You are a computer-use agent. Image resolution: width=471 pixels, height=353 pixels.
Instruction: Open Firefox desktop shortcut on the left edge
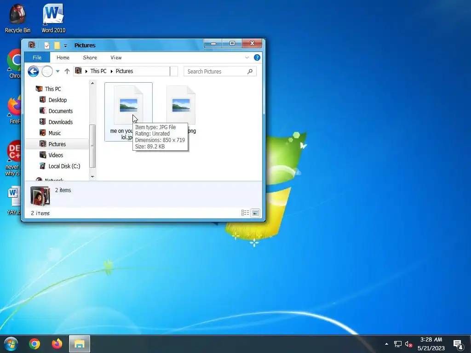click(14, 109)
